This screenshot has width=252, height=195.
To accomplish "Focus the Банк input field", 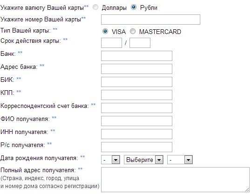I will coord(136,56).
